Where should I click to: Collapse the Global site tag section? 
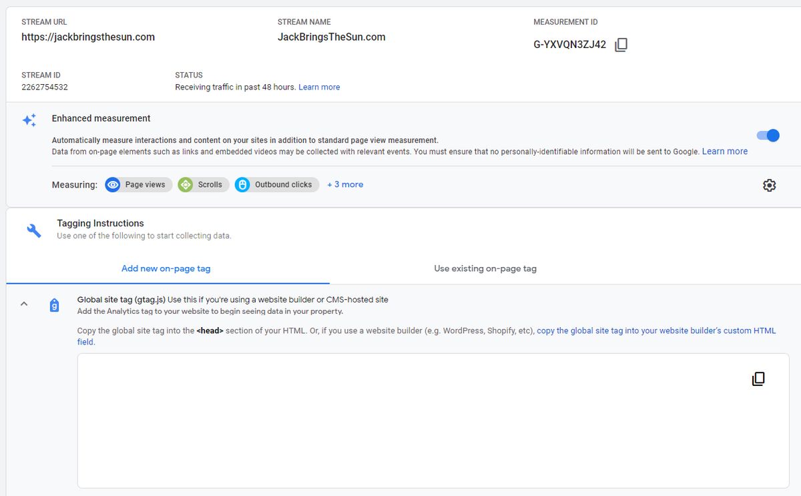pos(24,304)
